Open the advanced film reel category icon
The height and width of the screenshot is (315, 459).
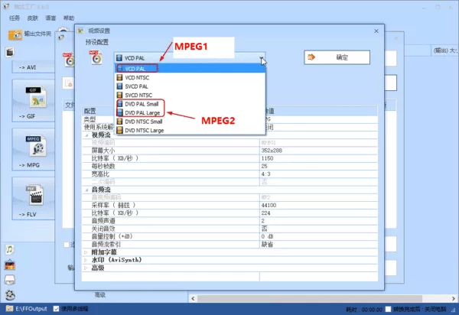10,295
